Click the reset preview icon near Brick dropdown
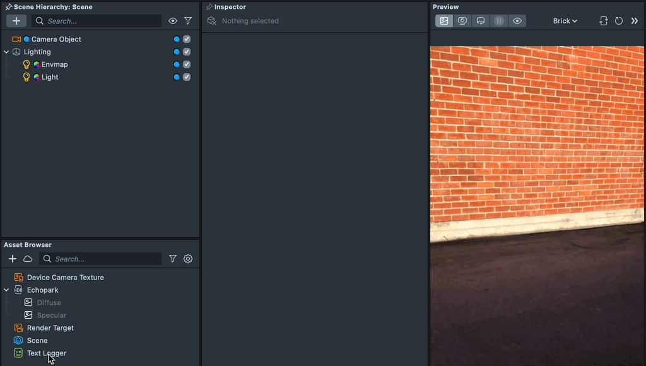The image size is (646, 366). pyautogui.click(x=603, y=21)
